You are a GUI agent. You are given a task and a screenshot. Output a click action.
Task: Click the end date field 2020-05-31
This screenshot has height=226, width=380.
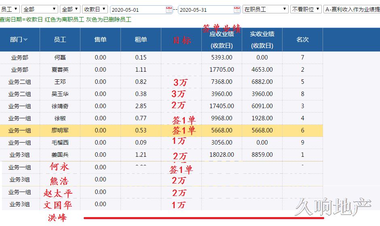click(205, 10)
